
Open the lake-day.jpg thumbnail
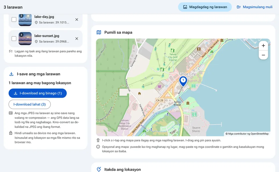25,20
